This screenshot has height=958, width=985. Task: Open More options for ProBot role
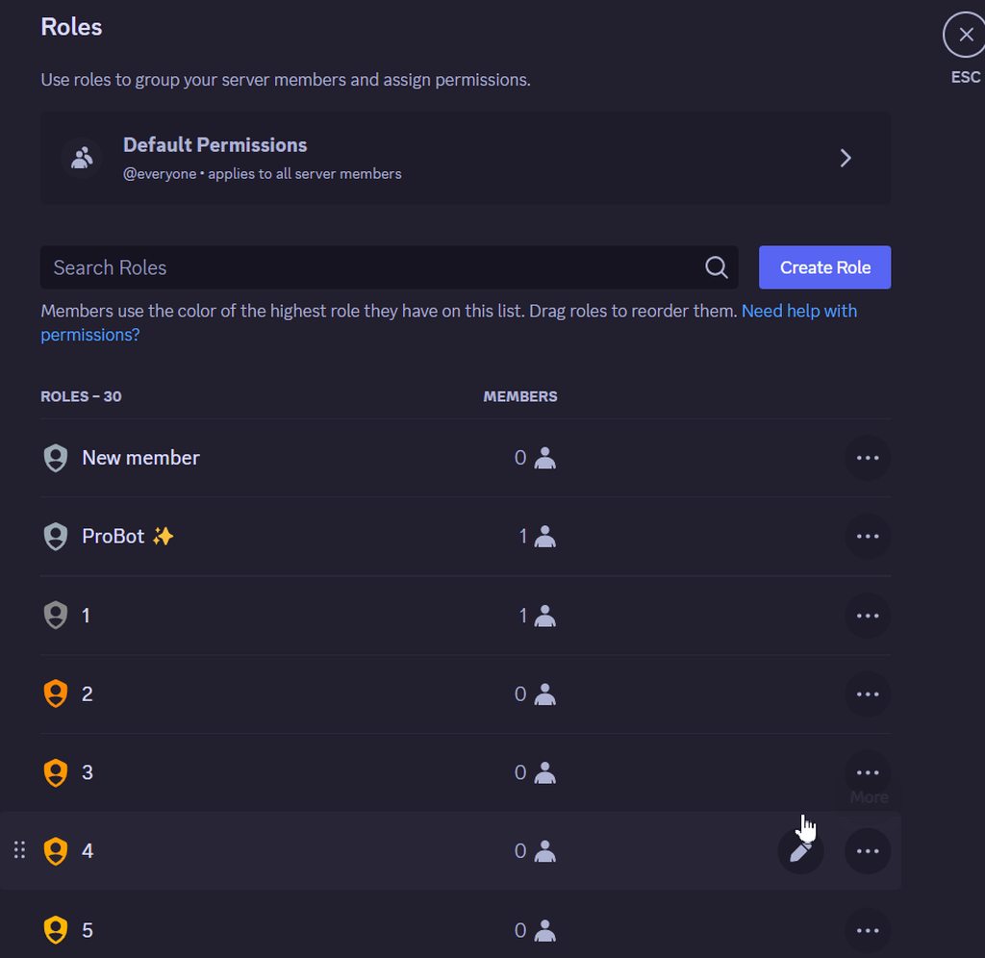tap(868, 537)
